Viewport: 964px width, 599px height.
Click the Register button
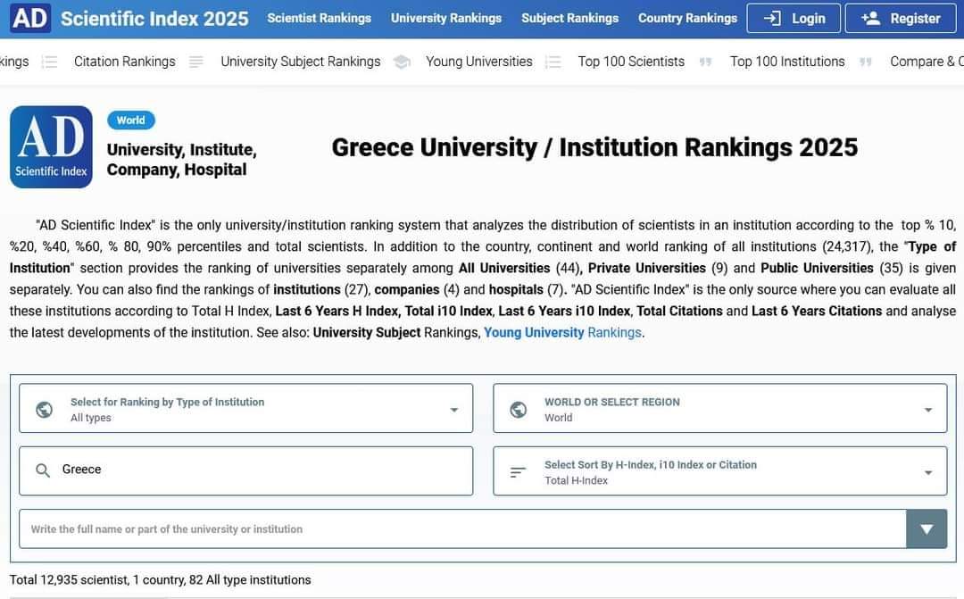(902, 19)
